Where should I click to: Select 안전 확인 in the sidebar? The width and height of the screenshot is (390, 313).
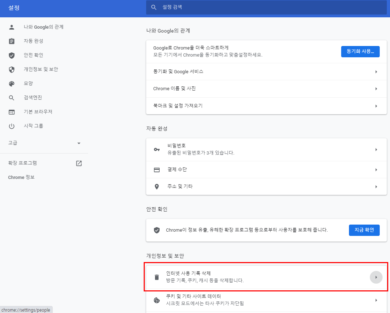pos(33,55)
